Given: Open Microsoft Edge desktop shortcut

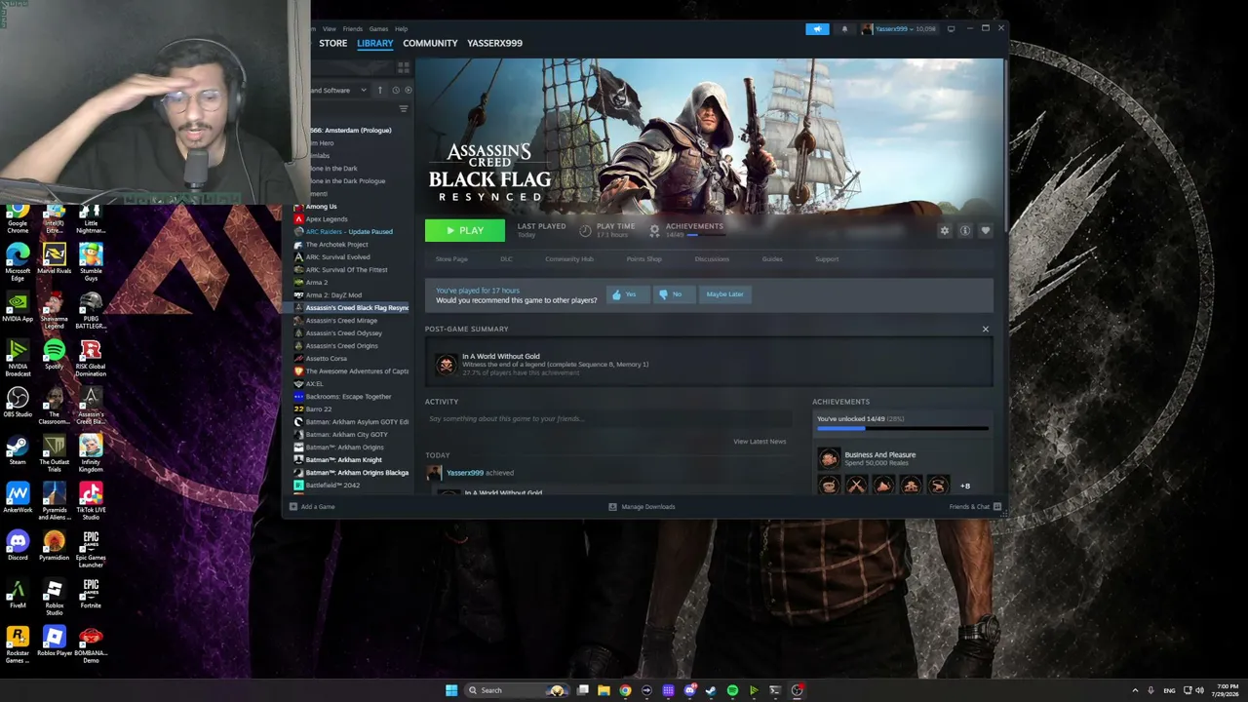Looking at the screenshot, I should pos(18,263).
